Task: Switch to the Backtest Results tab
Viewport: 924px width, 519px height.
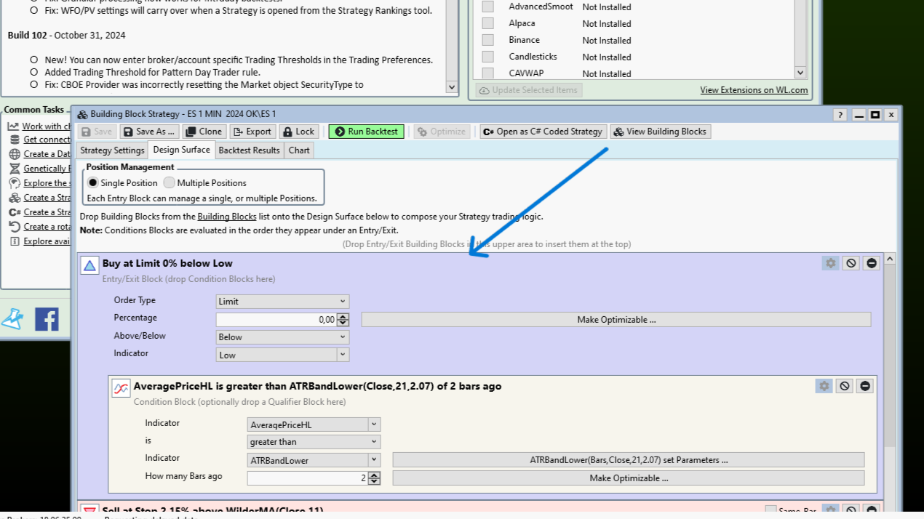Action: pos(249,150)
